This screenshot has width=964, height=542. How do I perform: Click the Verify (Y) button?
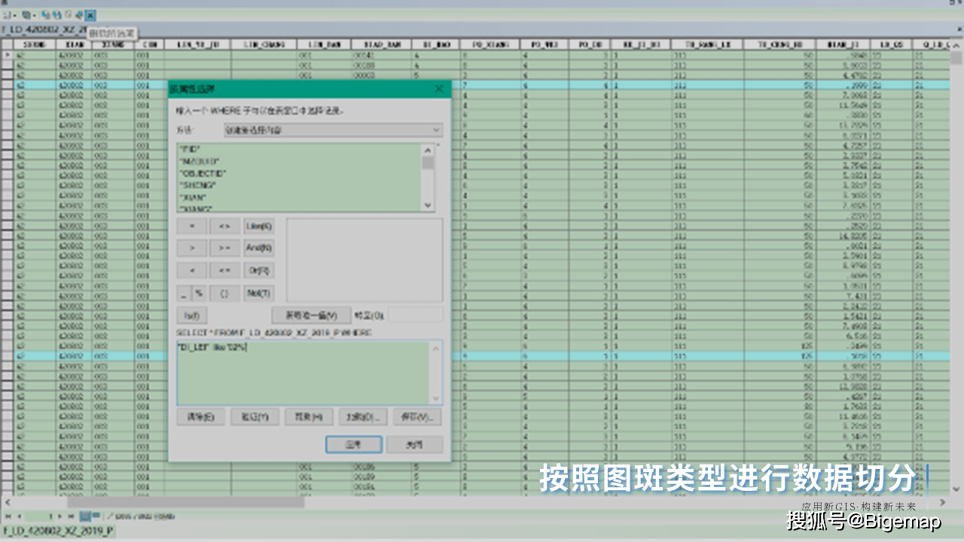[x=255, y=417]
